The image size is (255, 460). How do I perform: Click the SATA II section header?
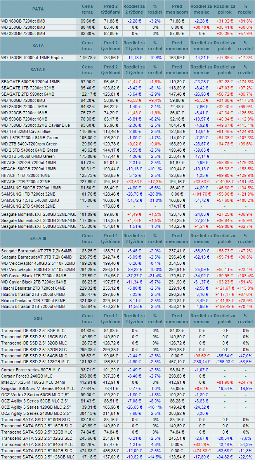coord(38,70)
